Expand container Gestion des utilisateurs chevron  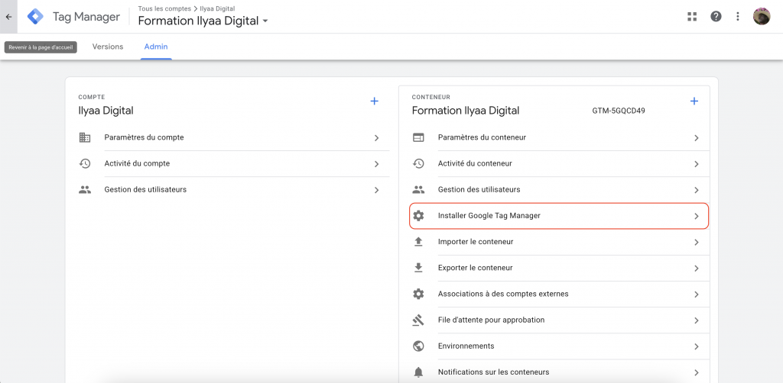696,190
